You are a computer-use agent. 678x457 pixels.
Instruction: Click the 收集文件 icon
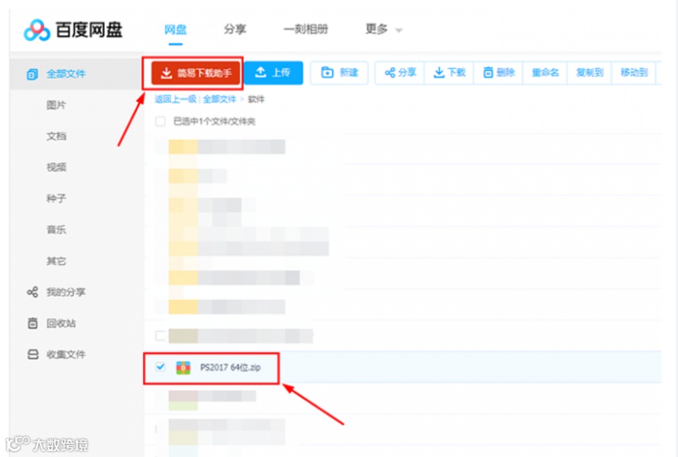[x=32, y=355]
